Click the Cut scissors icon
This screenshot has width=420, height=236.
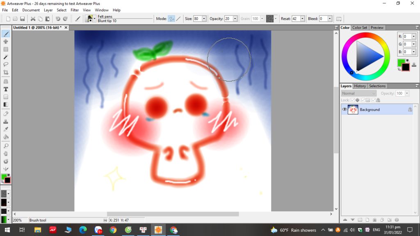33,19
